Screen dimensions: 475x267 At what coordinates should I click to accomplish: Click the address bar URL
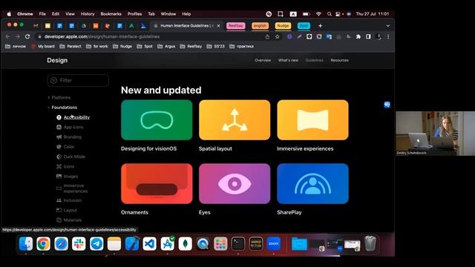click(x=102, y=36)
